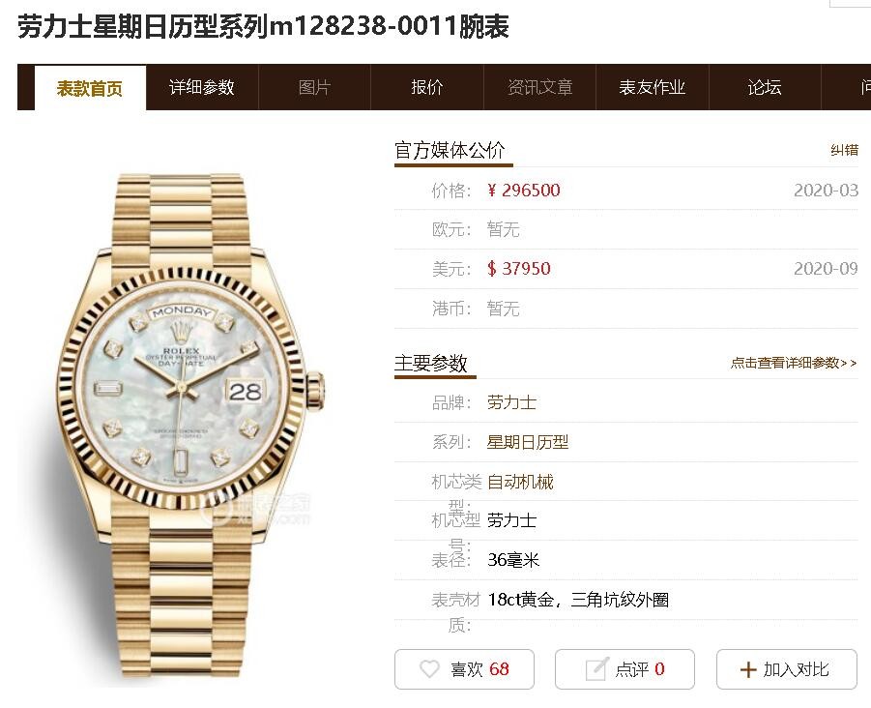The height and width of the screenshot is (708, 871).
Task: Click the 加入对比 button
Action: [787, 669]
